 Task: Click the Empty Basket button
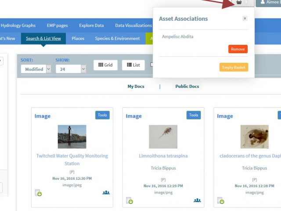234,67
